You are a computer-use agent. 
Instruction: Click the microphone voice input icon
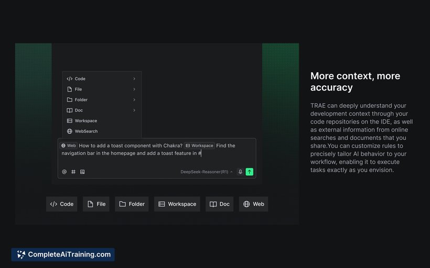click(x=240, y=172)
